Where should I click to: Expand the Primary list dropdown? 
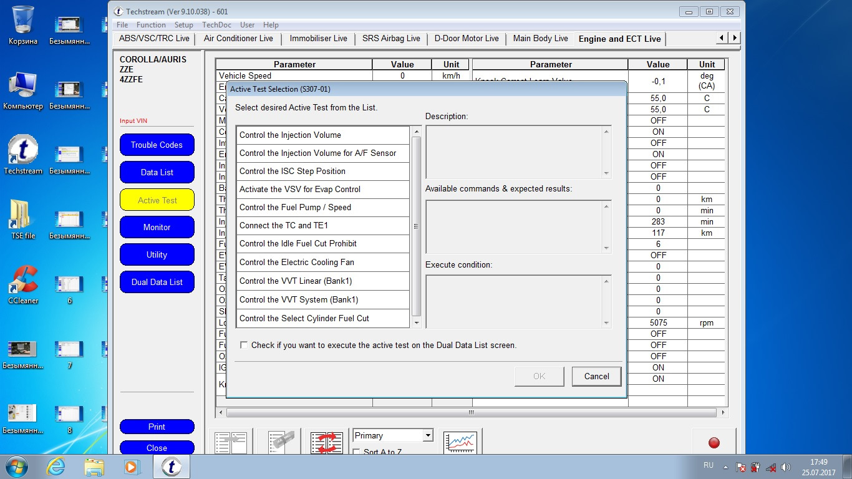coord(427,435)
